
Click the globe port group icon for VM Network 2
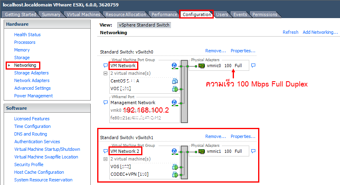click(174, 152)
